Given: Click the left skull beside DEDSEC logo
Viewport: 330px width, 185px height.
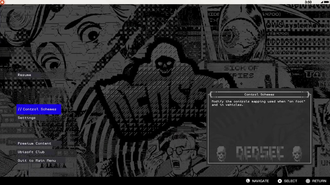Looking at the screenshot, I should pyautogui.click(x=221, y=154).
